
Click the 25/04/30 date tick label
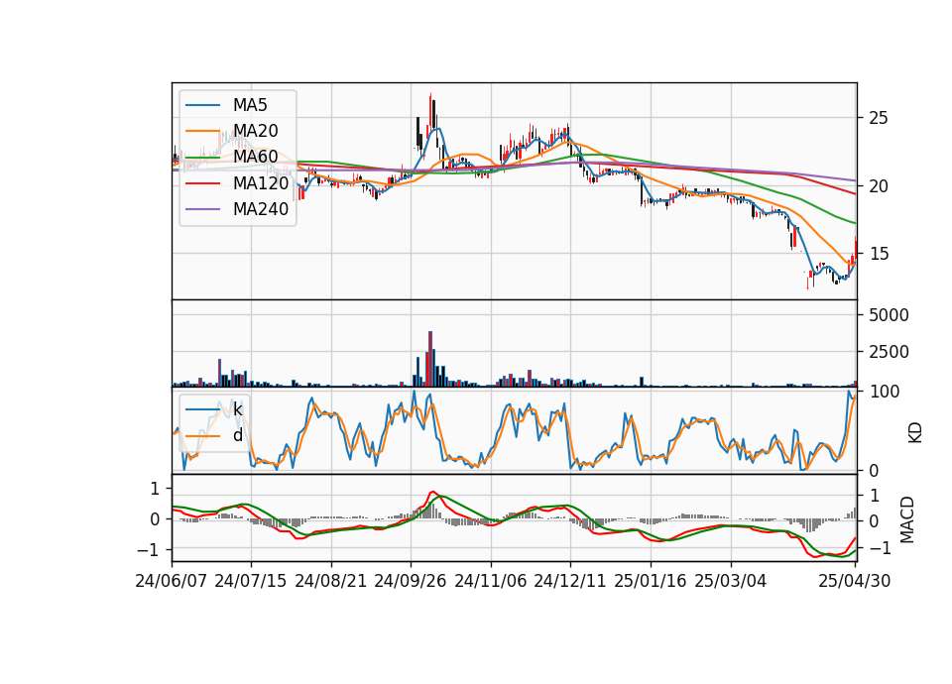point(855,581)
